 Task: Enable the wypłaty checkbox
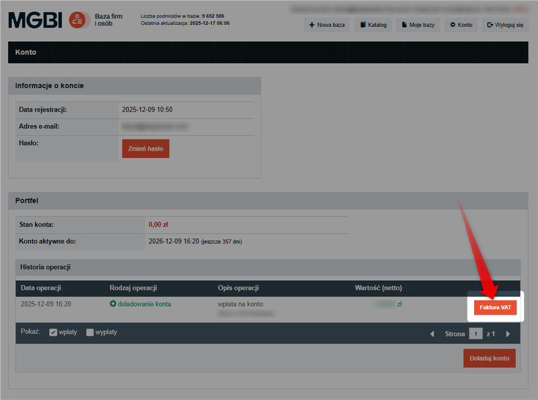click(91, 331)
